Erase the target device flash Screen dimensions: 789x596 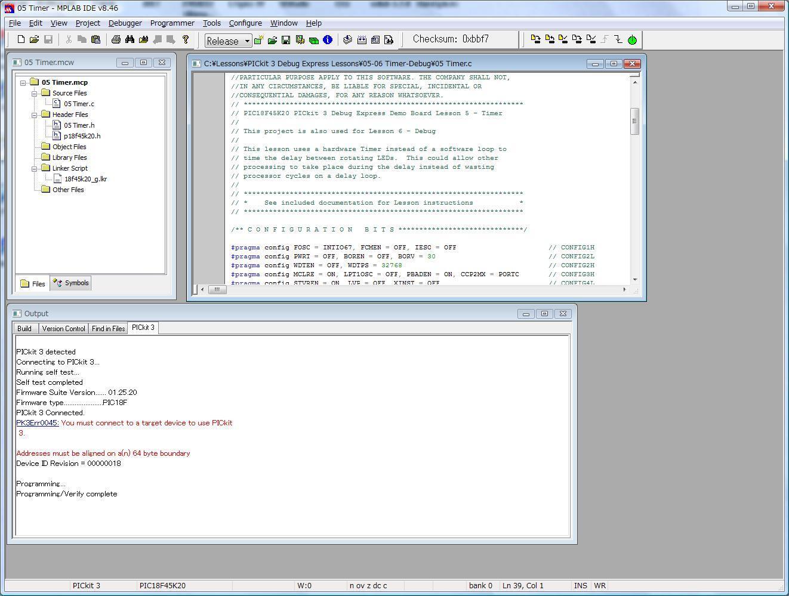[x=577, y=39]
